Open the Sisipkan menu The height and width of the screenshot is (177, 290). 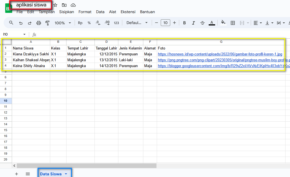tap(66, 12)
